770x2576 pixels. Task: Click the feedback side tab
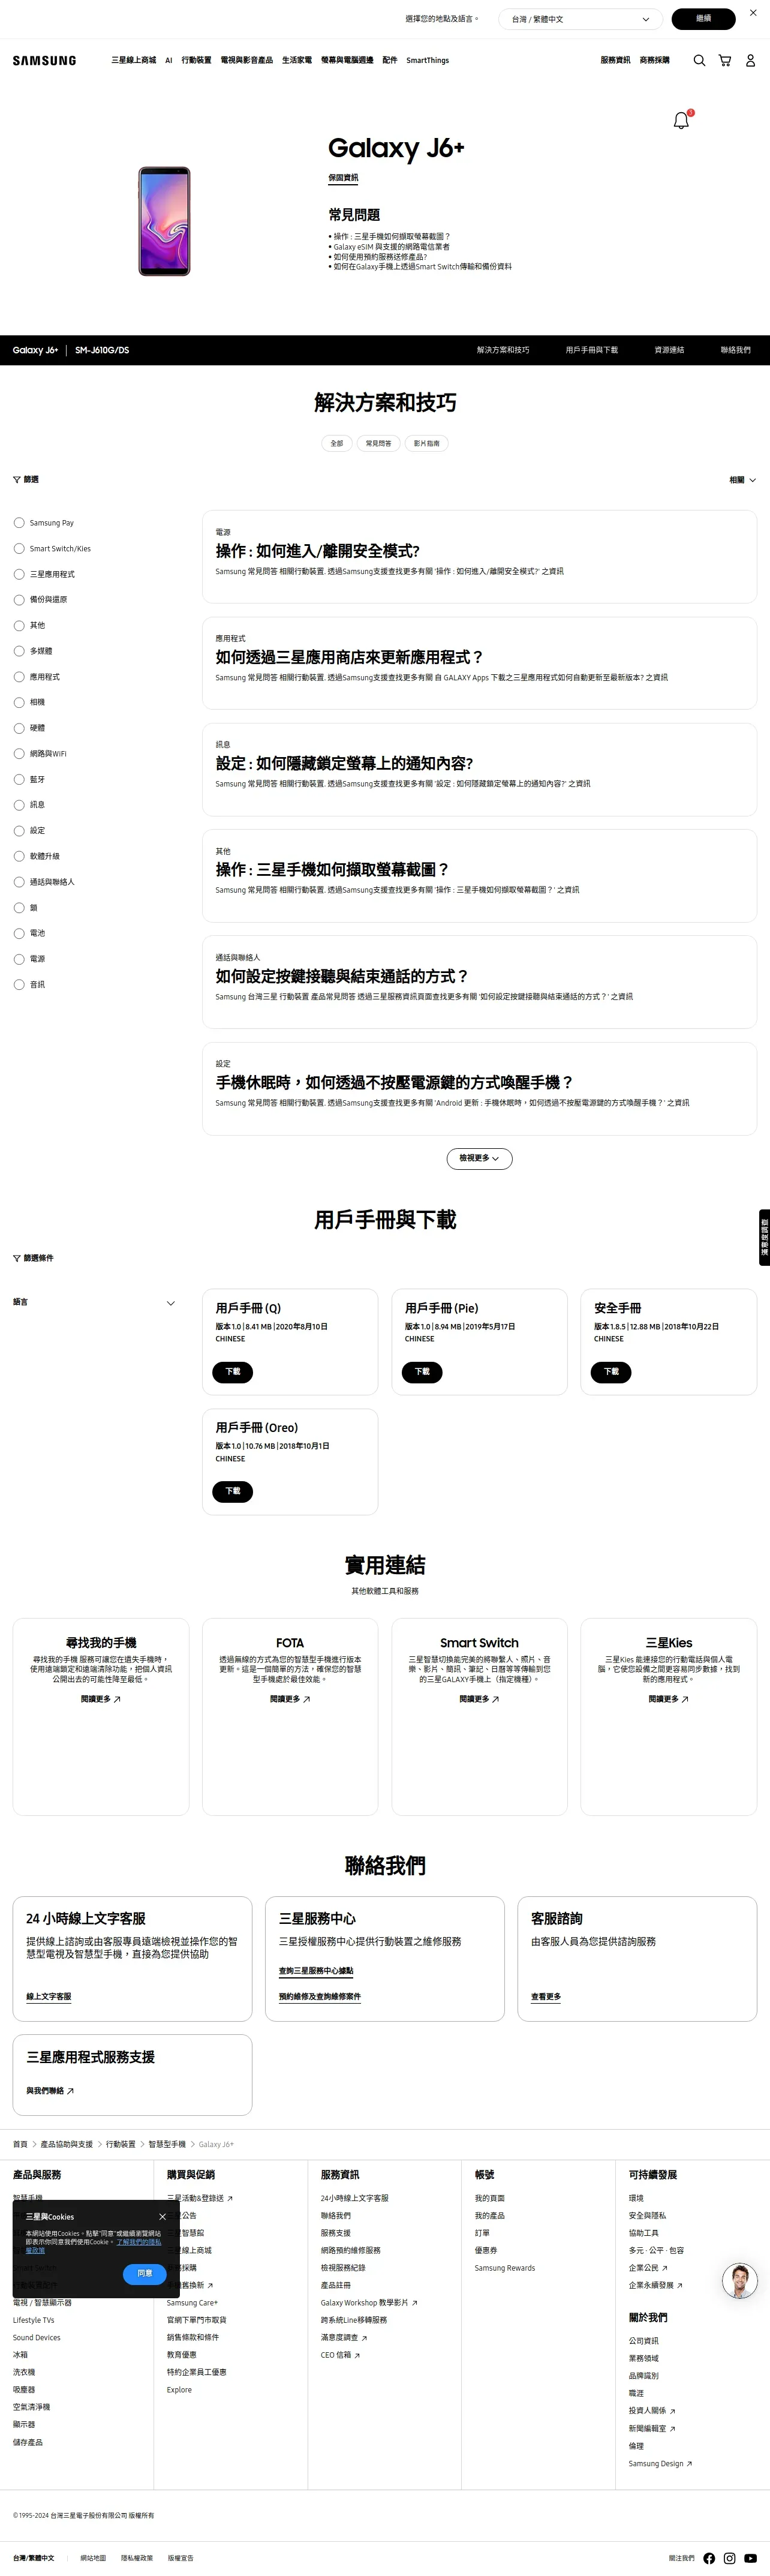(764, 1237)
